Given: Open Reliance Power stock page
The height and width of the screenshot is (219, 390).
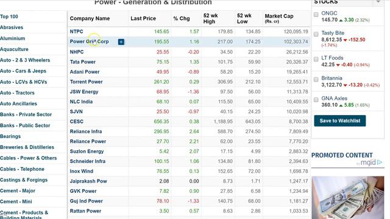Looking at the screenshot, I should coord(88,141).
